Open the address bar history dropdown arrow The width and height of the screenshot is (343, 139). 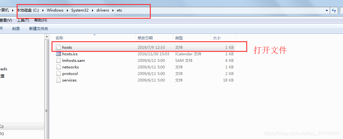tap(327, 10)
